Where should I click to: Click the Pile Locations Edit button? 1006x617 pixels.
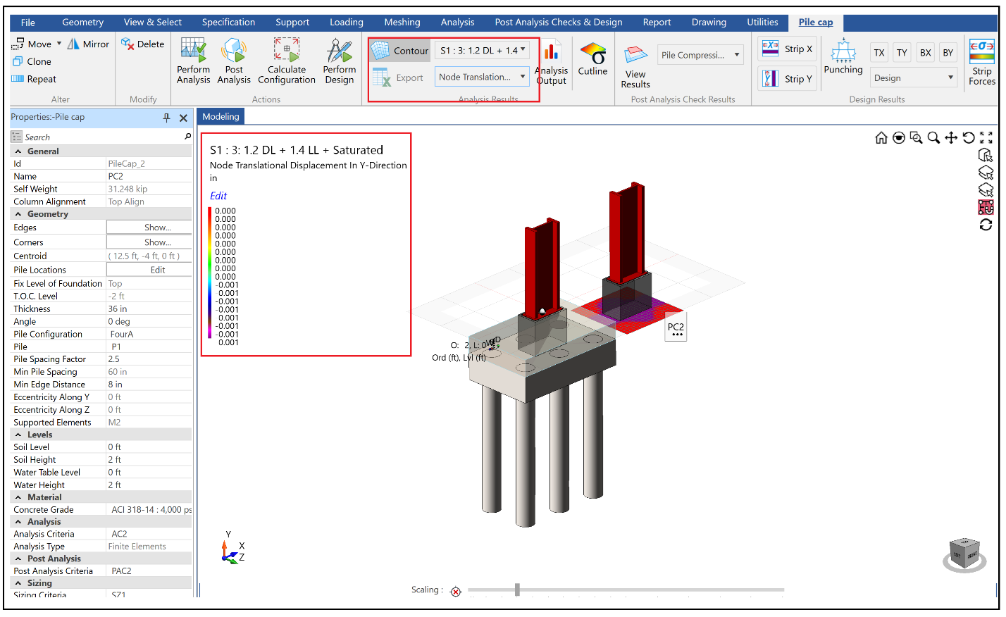point(149,270)
